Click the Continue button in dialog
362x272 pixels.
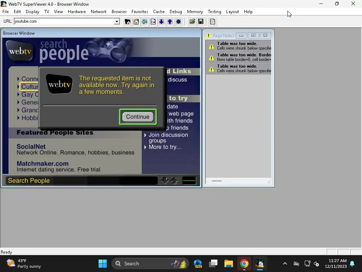(138, 117)
